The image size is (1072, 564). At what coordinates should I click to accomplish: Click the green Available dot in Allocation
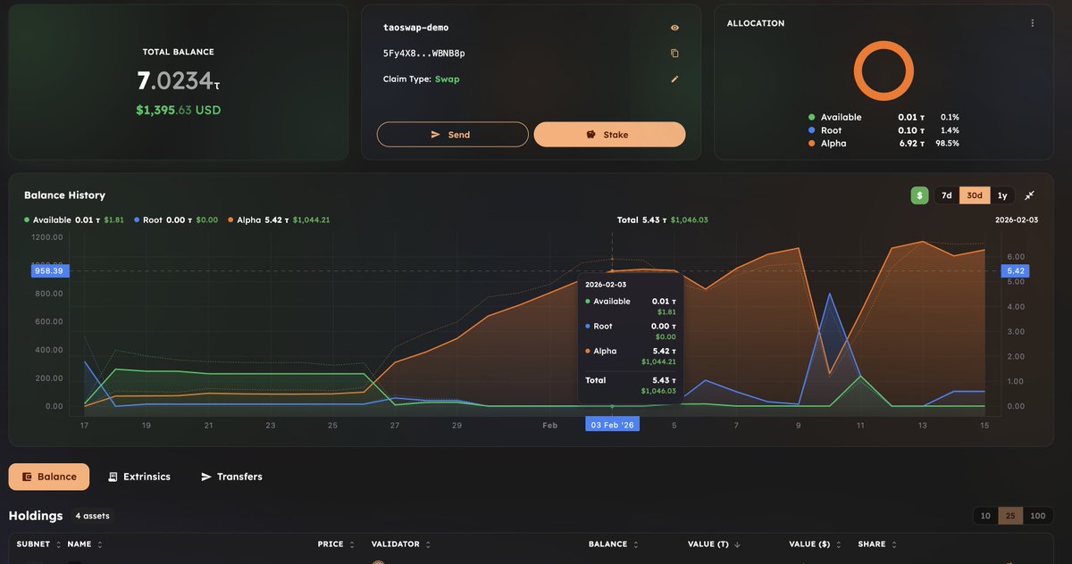tap(811, 118)
